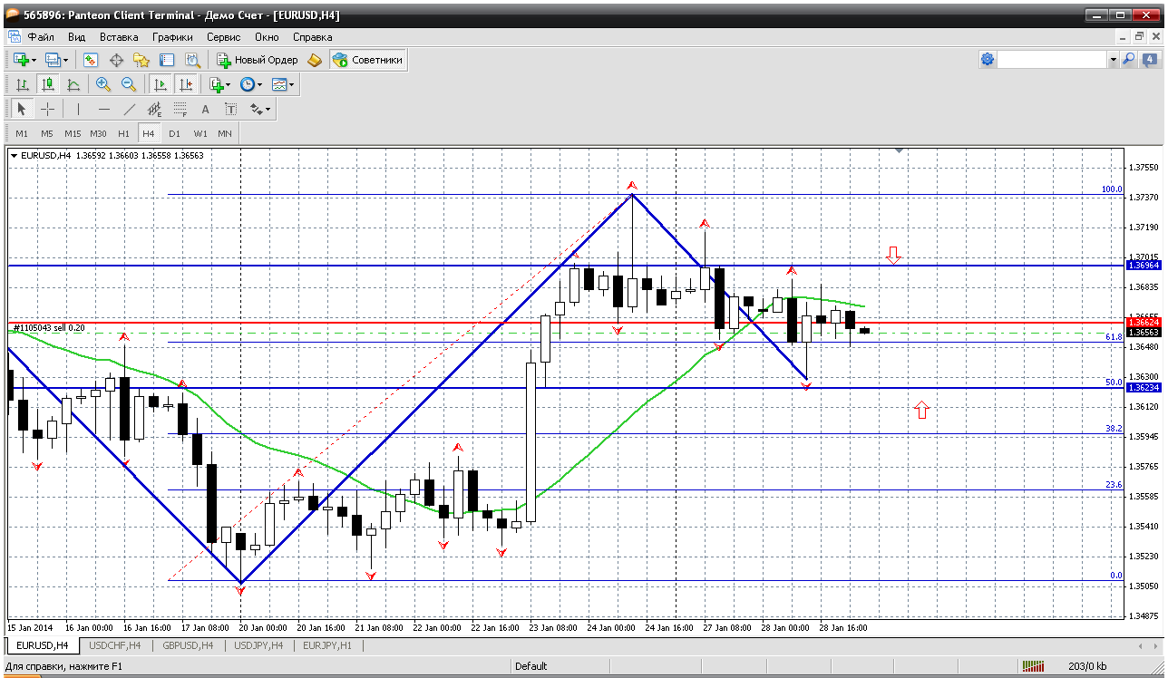Screen dimensions: 1168x678
Task: Select the text 'A' drawing tool
Action: click(206, 110)
